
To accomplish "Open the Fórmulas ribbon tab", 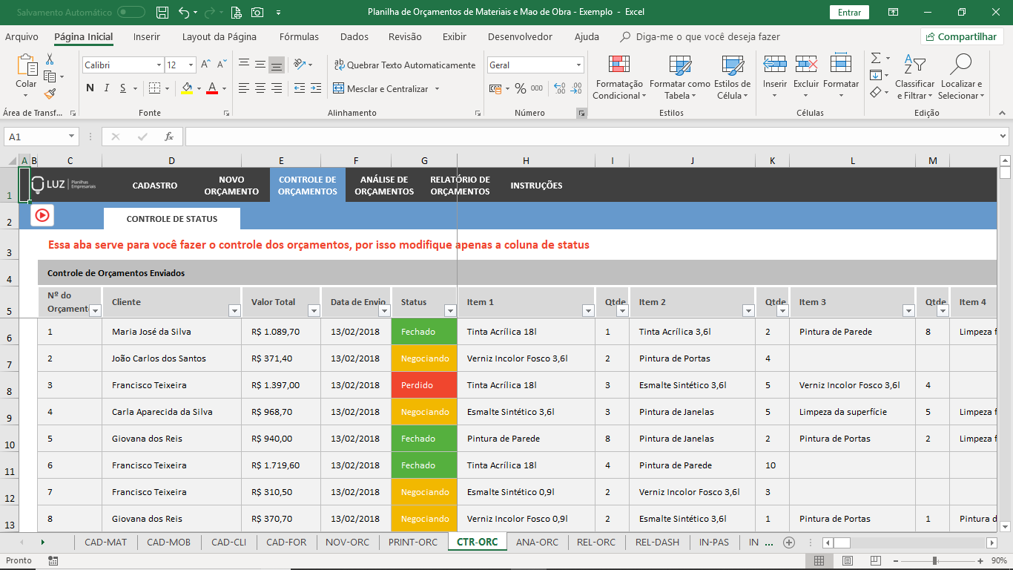I will [x=299, y=36].
